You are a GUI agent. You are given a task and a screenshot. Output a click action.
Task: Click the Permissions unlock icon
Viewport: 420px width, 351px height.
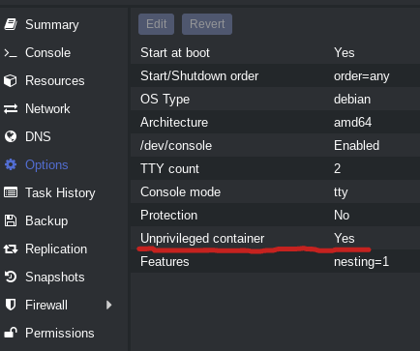[x=11, y=333]
